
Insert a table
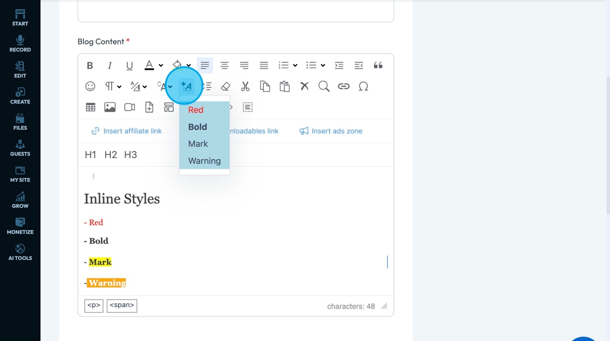click(90, 107)
